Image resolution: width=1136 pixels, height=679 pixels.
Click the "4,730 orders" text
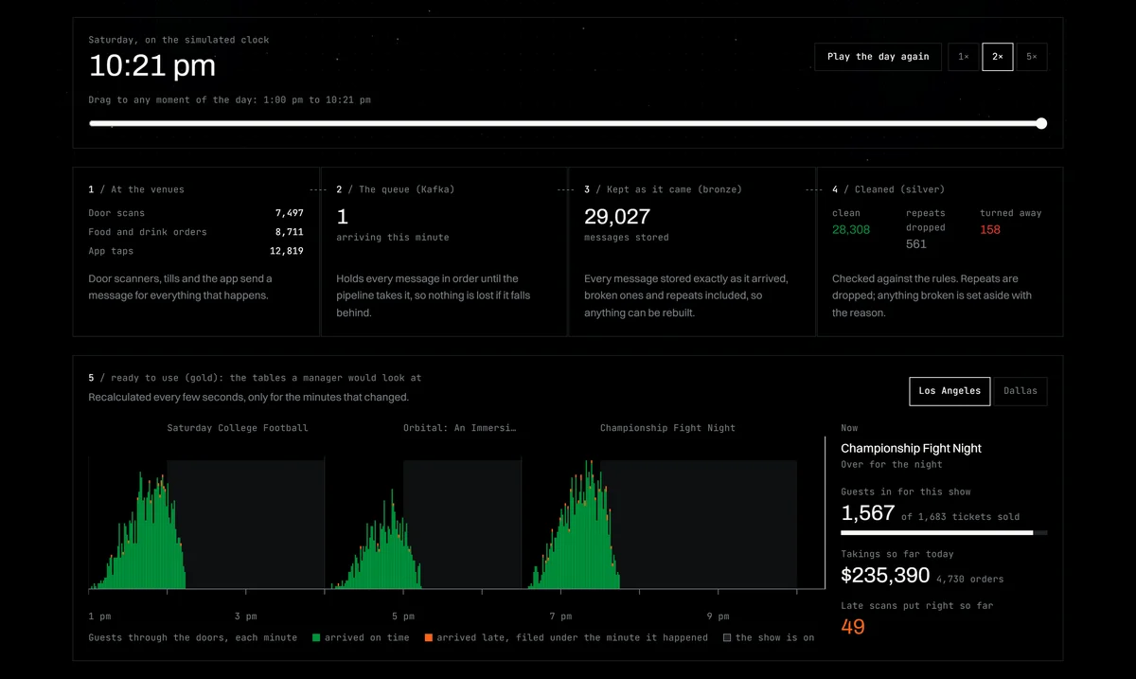[x=969, y=579]
